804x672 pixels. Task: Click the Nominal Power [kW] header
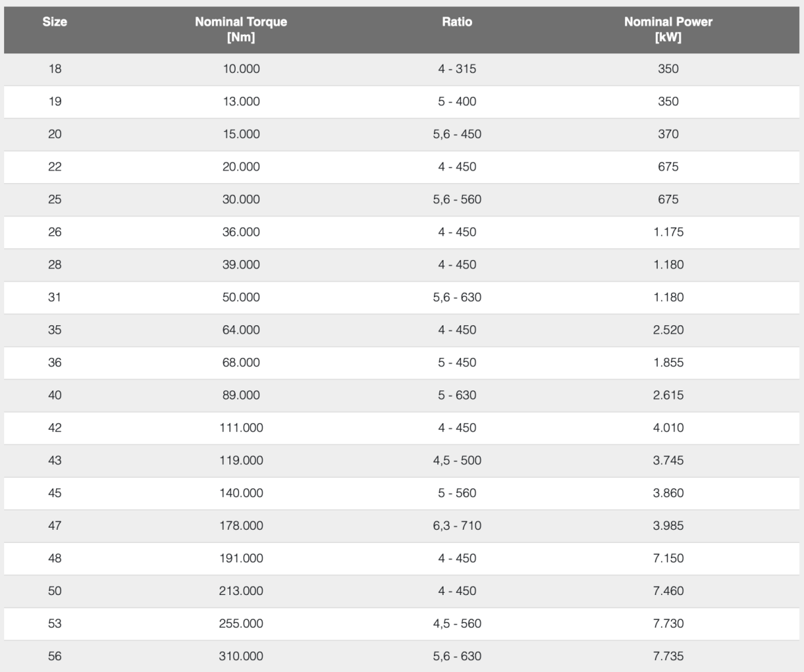pos(668,30)
